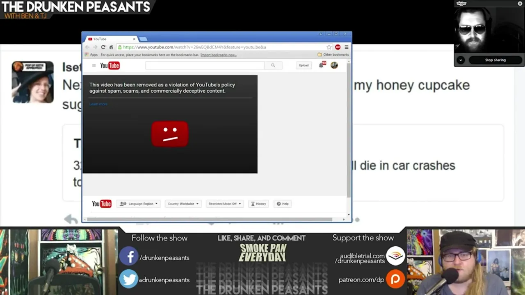Reload the YouTube page
The width and height of the screenshot is (525, 295).
pos(103,47)
